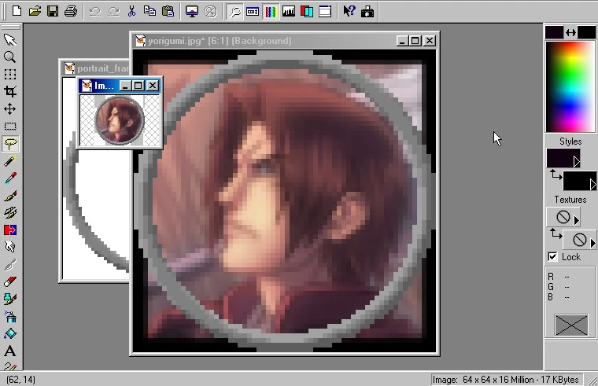This screenshot has width=598, height=386.
Task: Swap foreground and background colors arrow
Action: pos(570,33)
